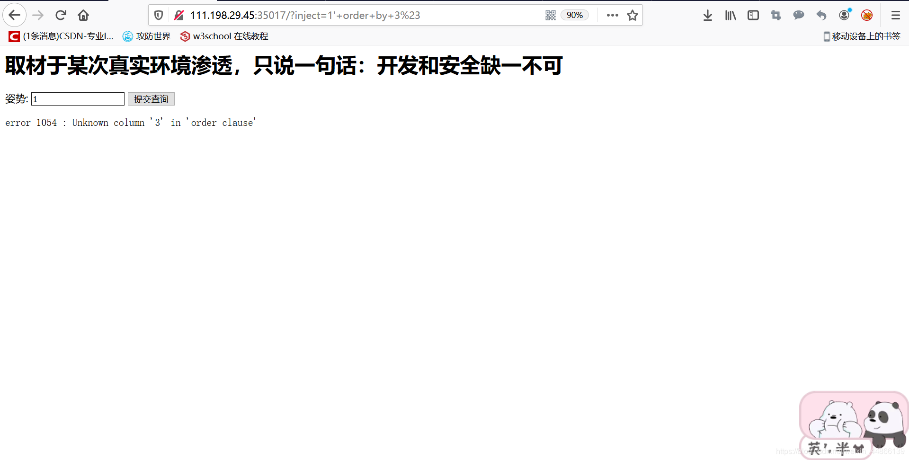Bookmark this page with the star
This screenshot has height=460, width=909.
(x=633, y=15)
